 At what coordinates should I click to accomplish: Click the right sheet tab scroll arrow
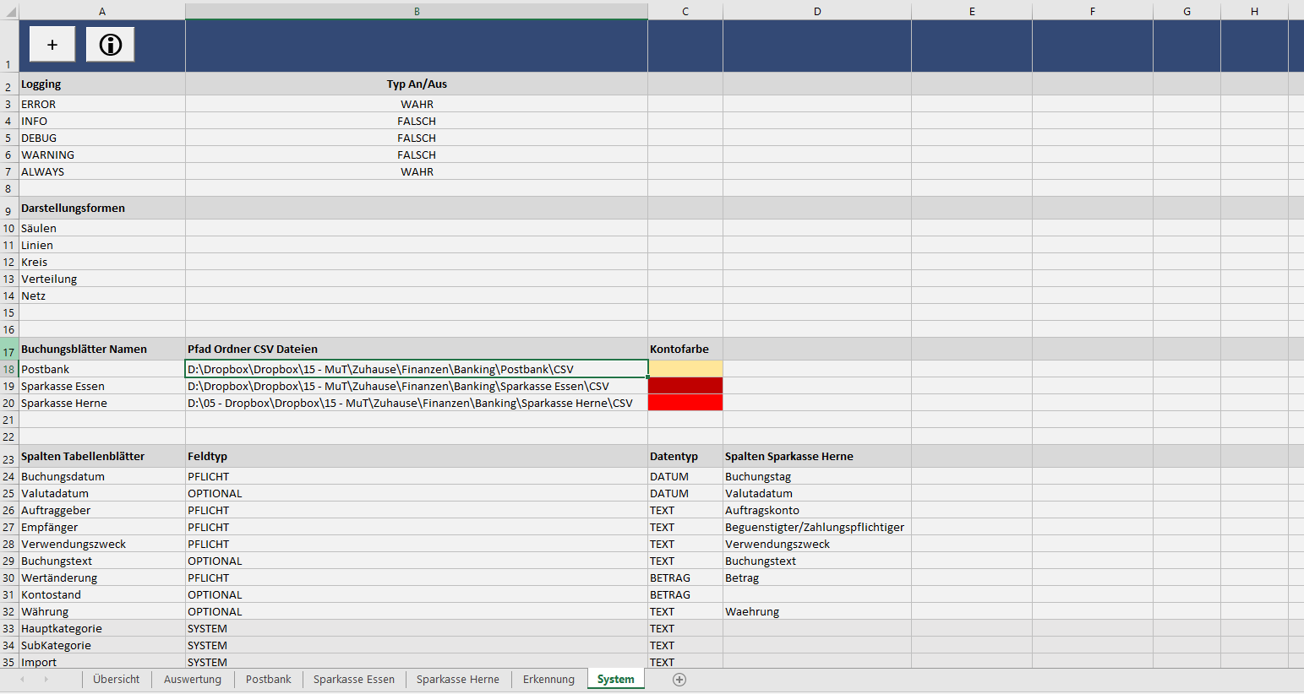click(46, 680)
